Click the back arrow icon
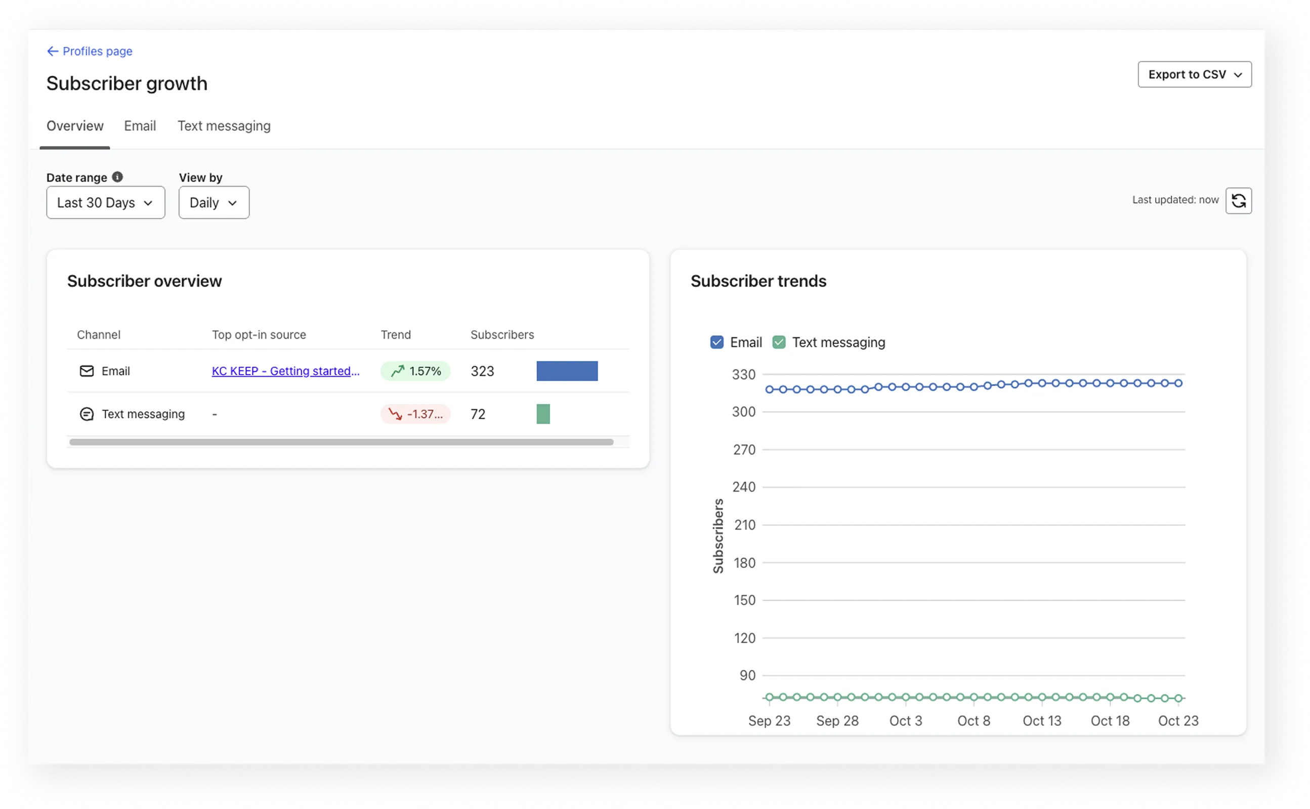Image resolution: width=1310 pixels, height=809 pixels. [x=53, y=52]
